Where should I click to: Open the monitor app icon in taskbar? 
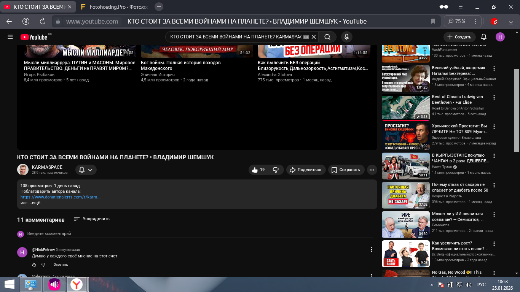coord(30,284)
